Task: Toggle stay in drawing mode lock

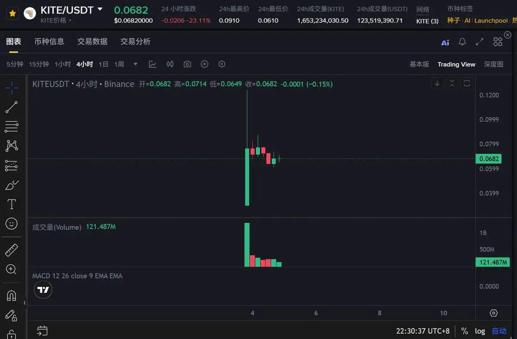Action: [x=12, y=315]
